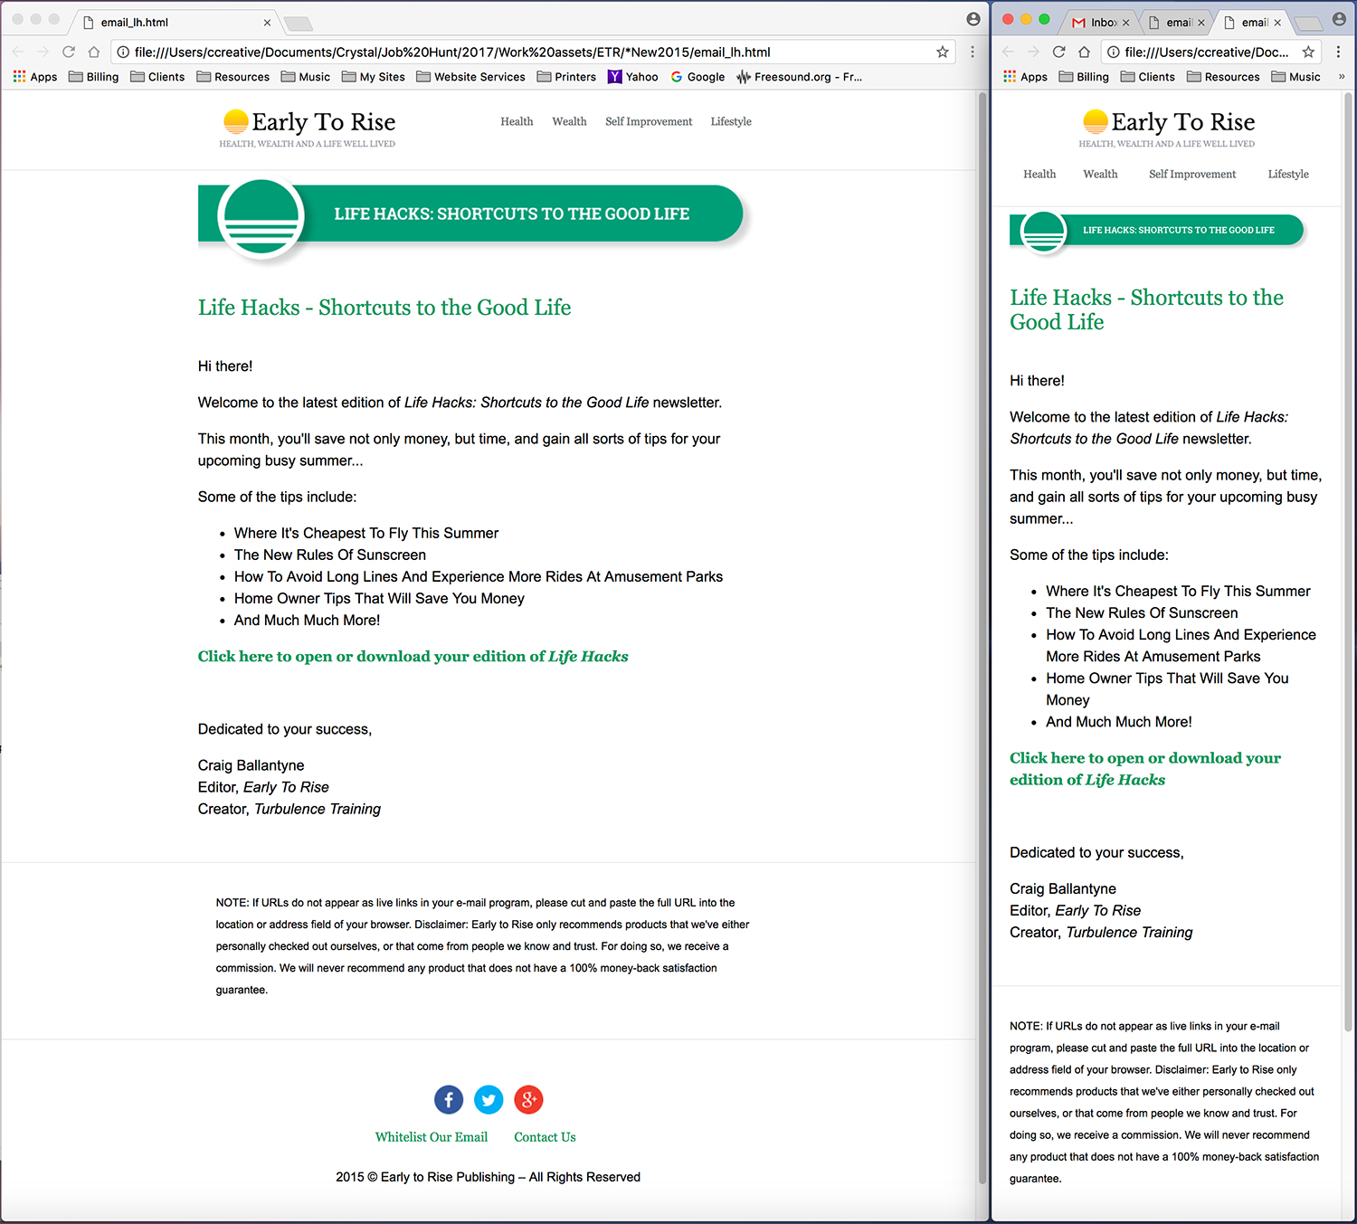The height and width of the screenshot is (1224, 1357).
Task: Click profile avatar icon in right window
Action: (1339, 19)
